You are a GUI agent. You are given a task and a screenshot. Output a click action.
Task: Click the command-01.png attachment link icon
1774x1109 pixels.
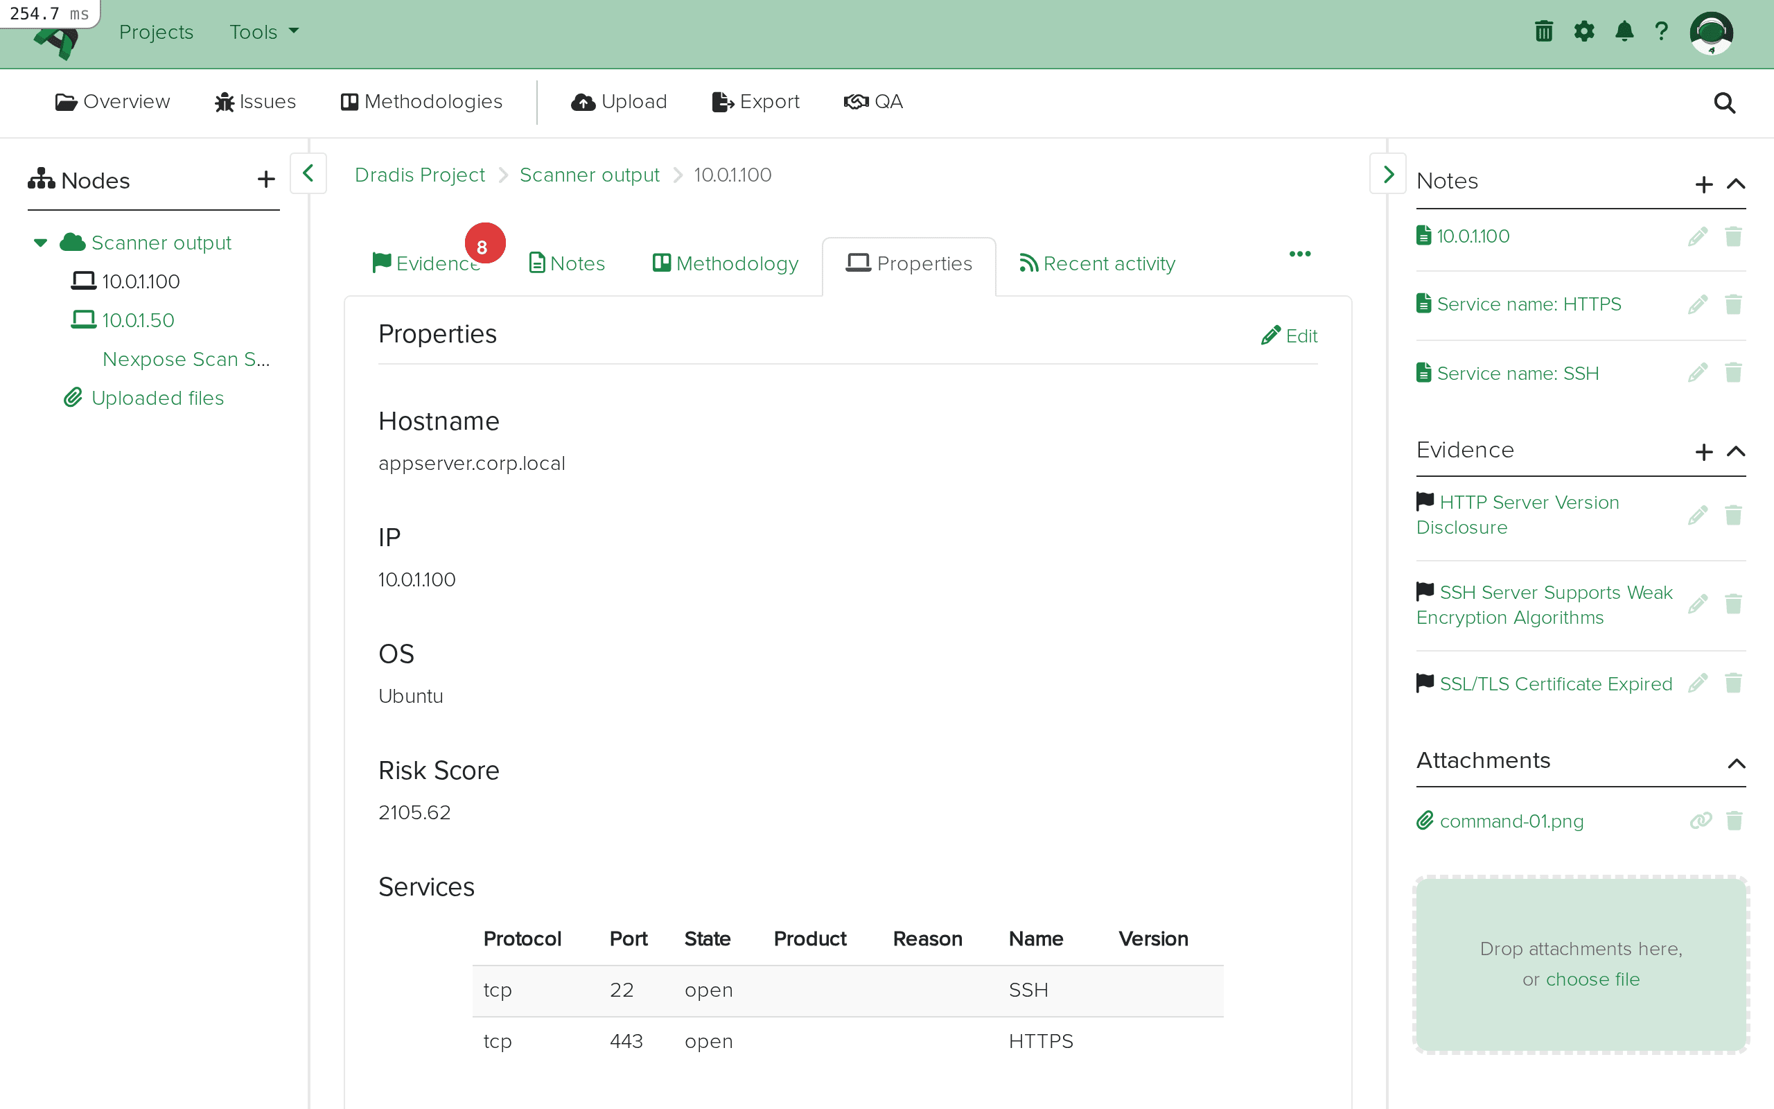point(1701,821)
